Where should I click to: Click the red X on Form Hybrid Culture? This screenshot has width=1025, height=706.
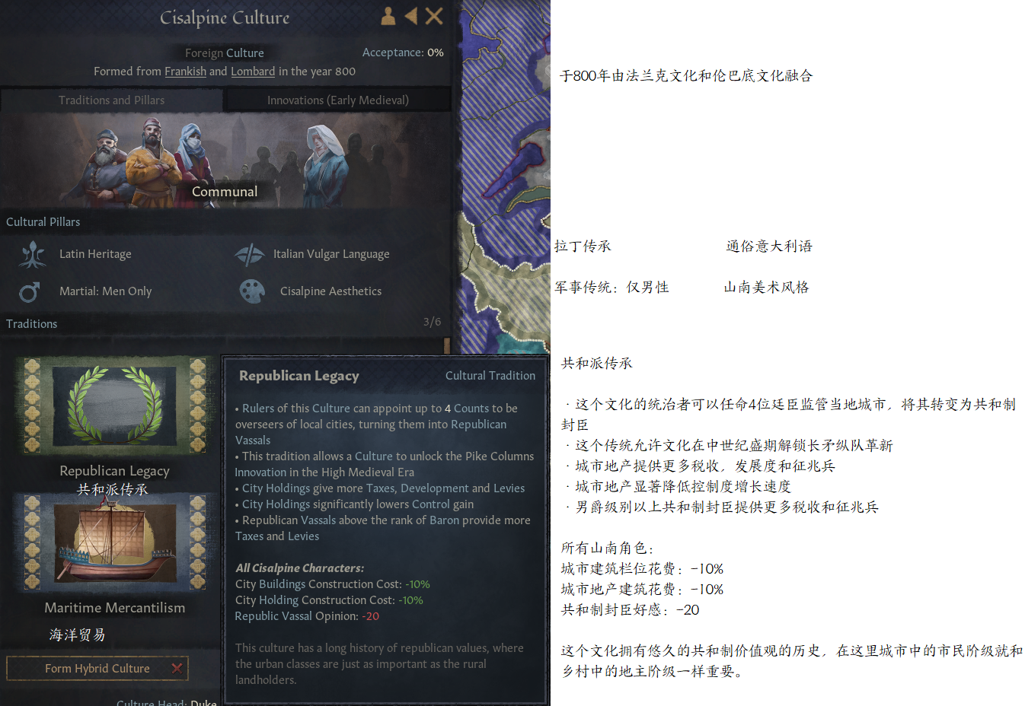(x=177, y=668)
